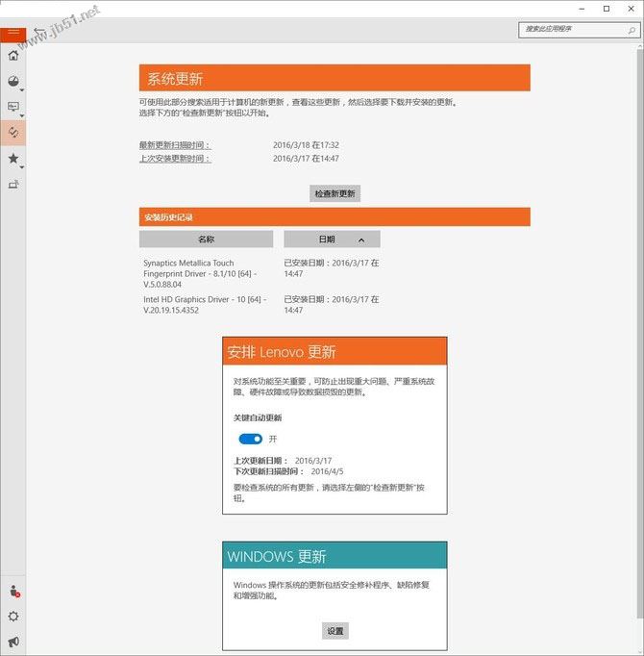Select the system update sidebar icon
Screen dimensions: 644x656
click(x=13, y=133)
